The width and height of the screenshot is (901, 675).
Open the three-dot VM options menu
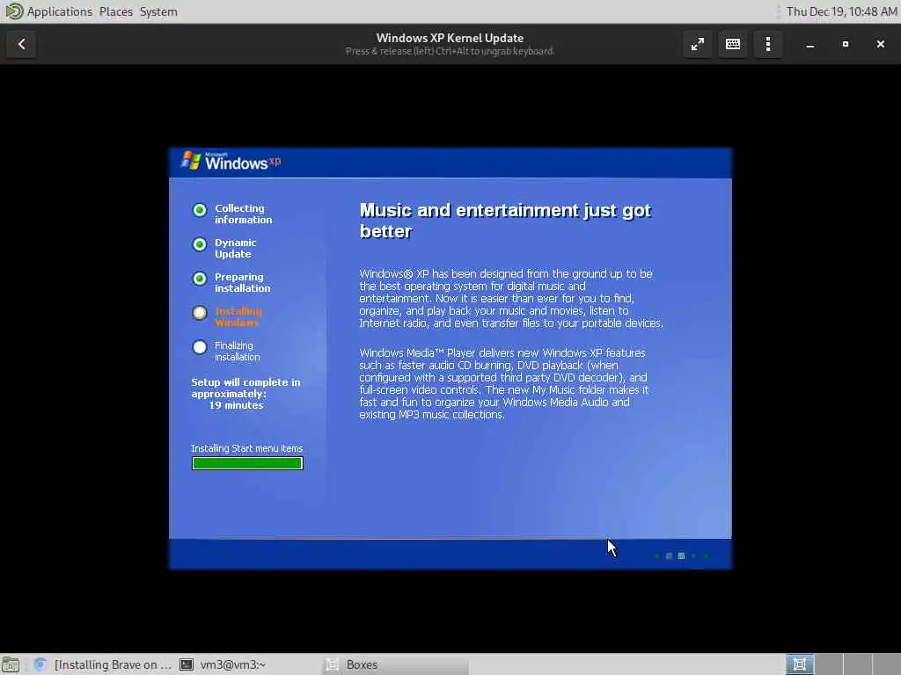(767, 44)
